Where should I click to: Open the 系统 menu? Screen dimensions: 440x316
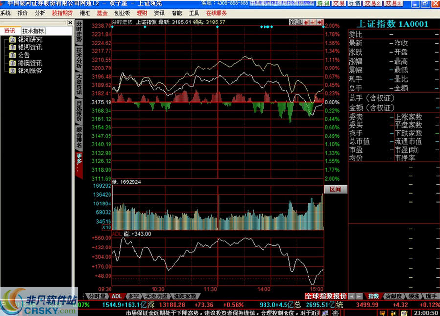pyautogui.click(x=5, y=13)
